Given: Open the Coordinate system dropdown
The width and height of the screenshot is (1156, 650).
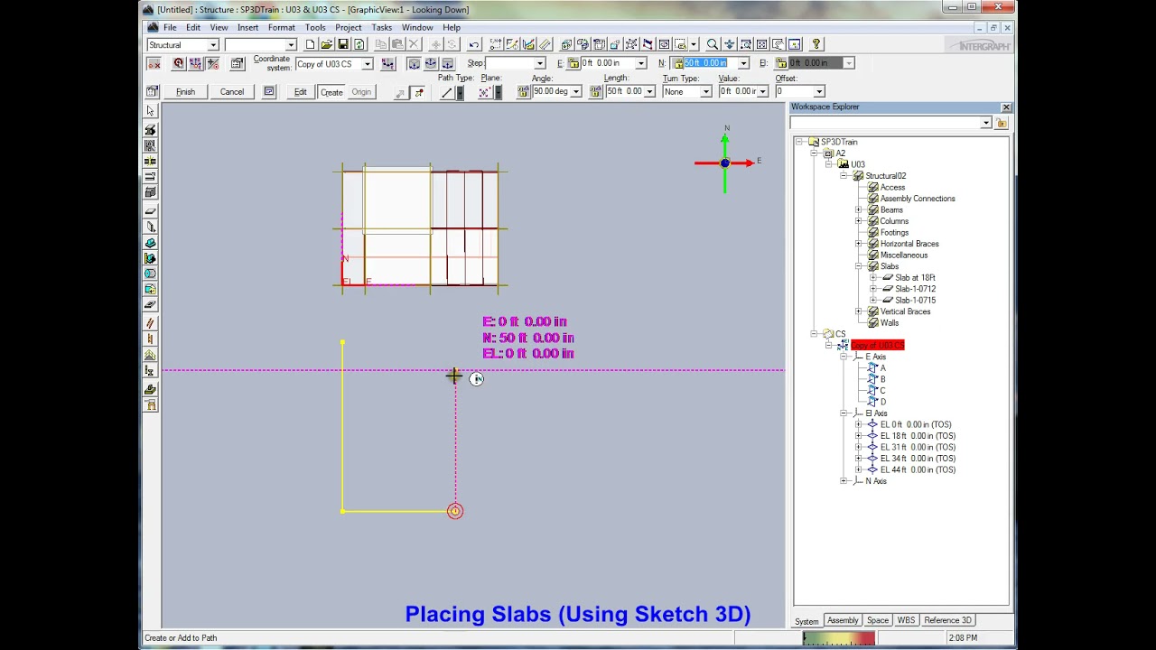Looking at the screenshot, I should [368, 64].
